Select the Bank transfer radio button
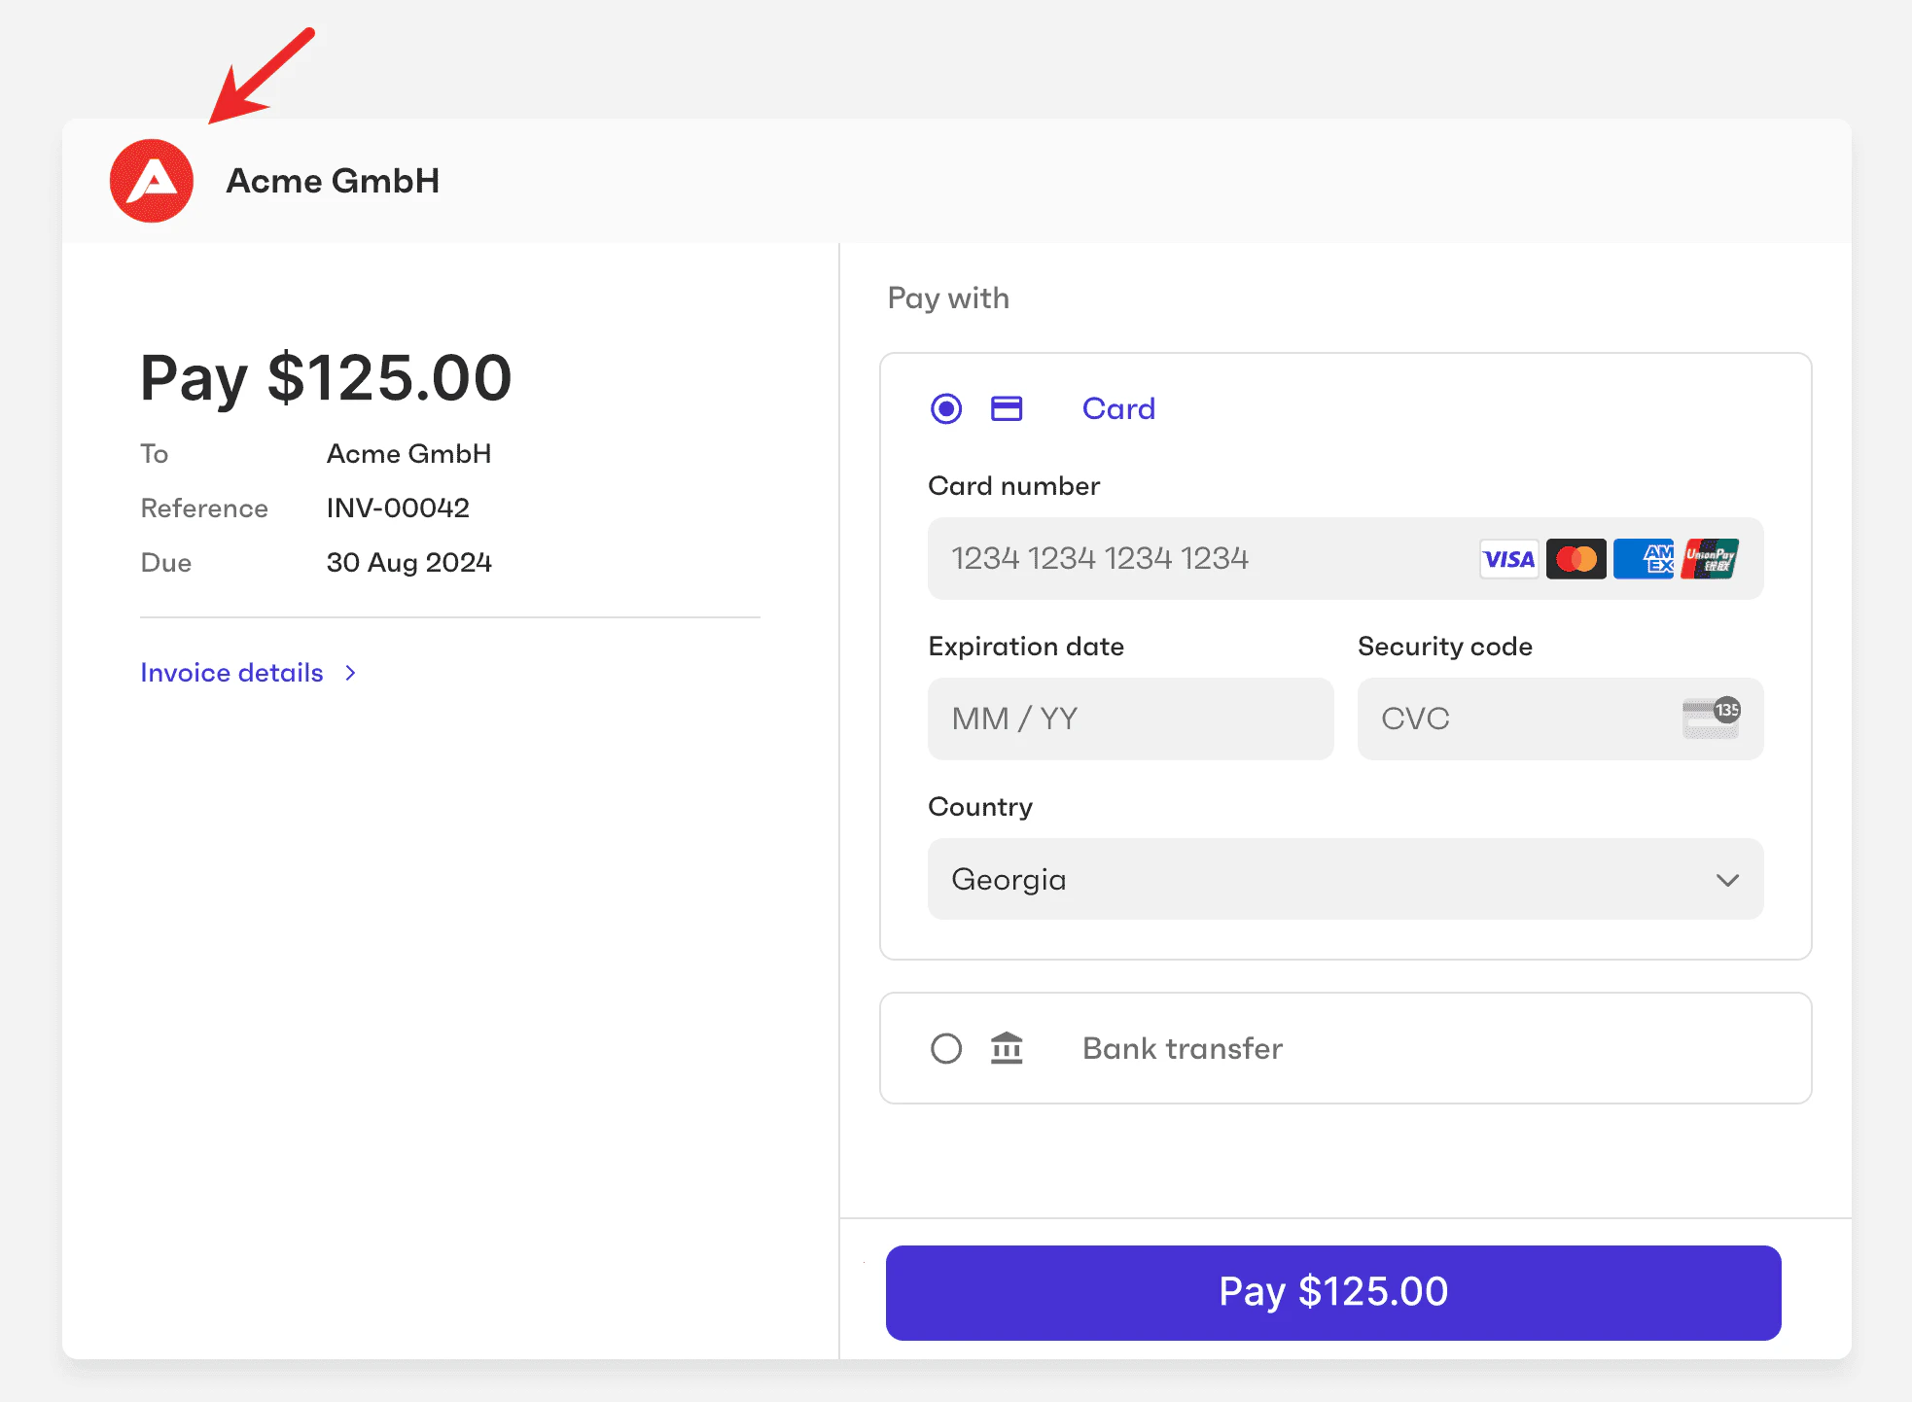1912x1402 pixels. pos(944,1048)
